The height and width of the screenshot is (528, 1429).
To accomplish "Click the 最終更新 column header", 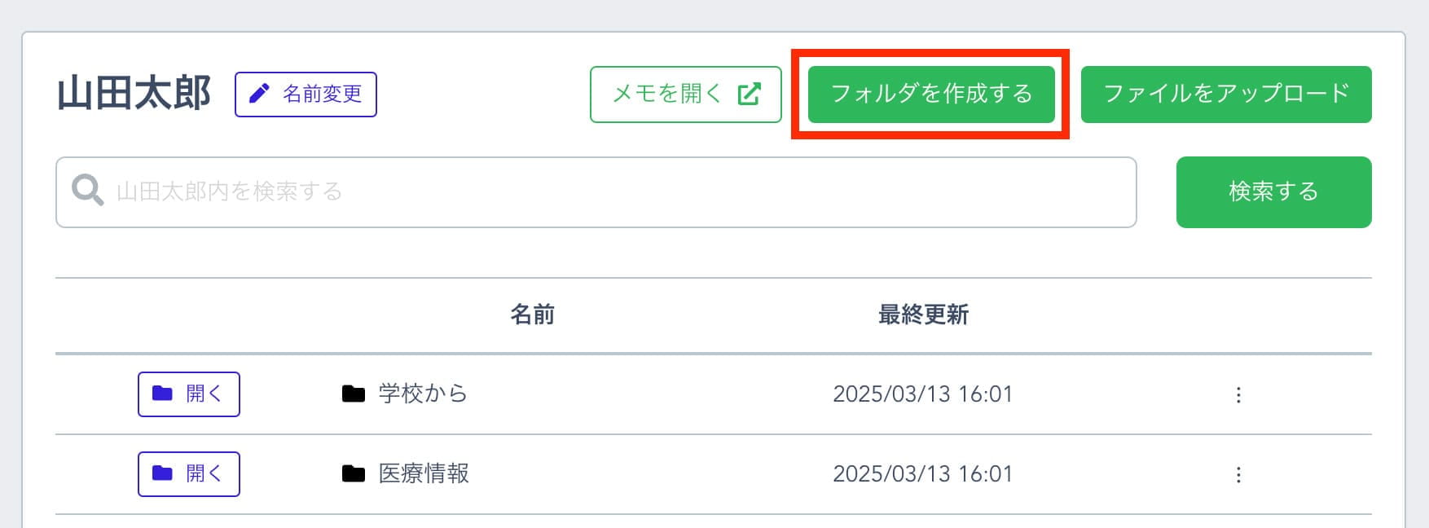I will [923, 315].
